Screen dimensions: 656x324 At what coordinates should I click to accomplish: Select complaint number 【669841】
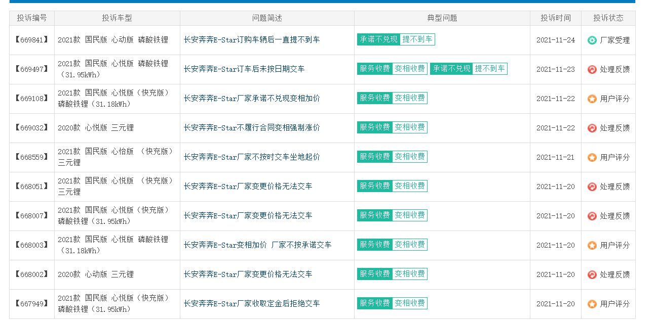(32, 40)
